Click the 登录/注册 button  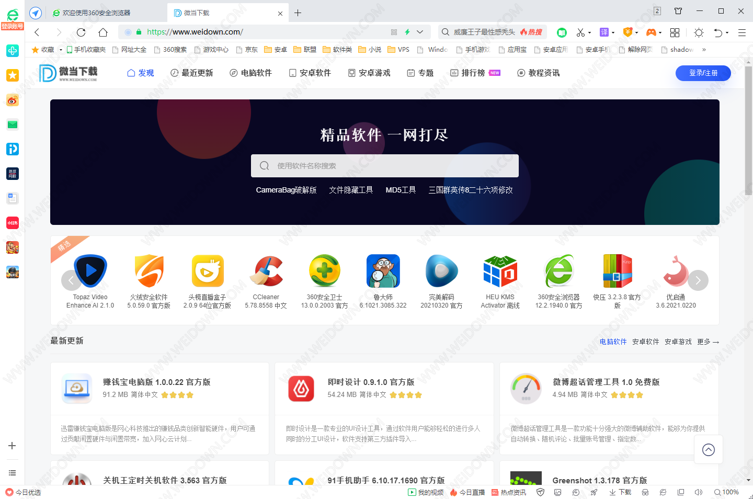pos(703,73)
